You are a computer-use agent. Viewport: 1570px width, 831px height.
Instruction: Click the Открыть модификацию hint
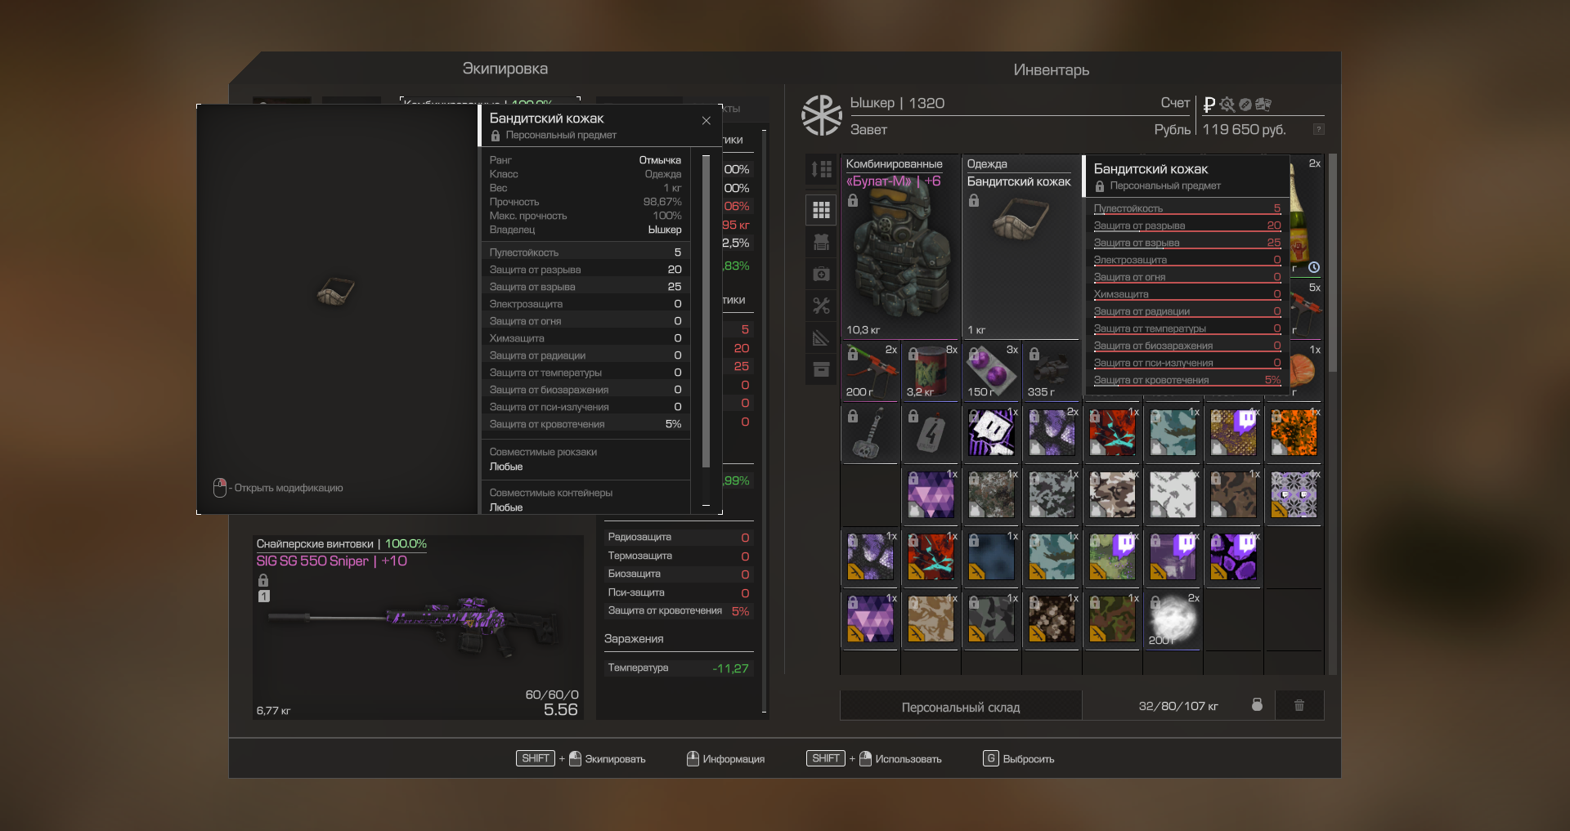[x=278, y=488]
